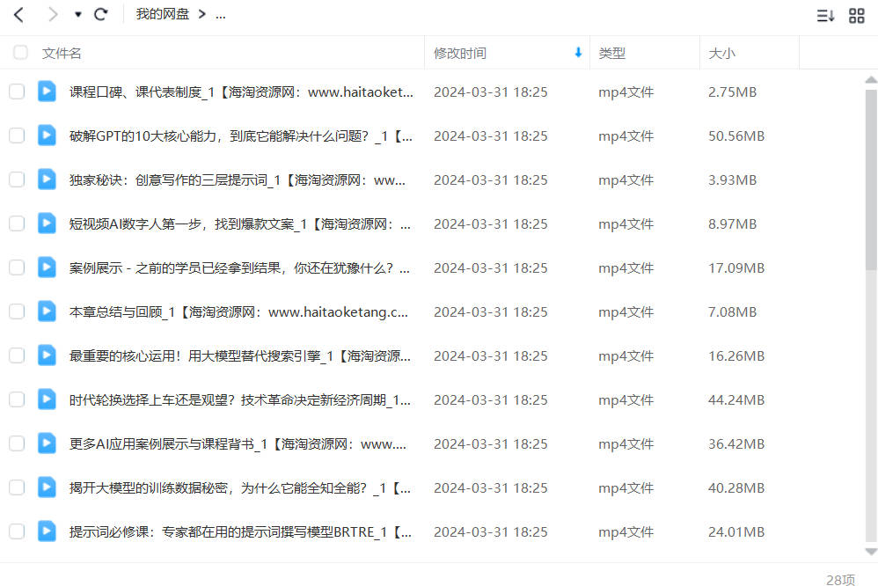Click the 28项 item count

pos(840,579)
